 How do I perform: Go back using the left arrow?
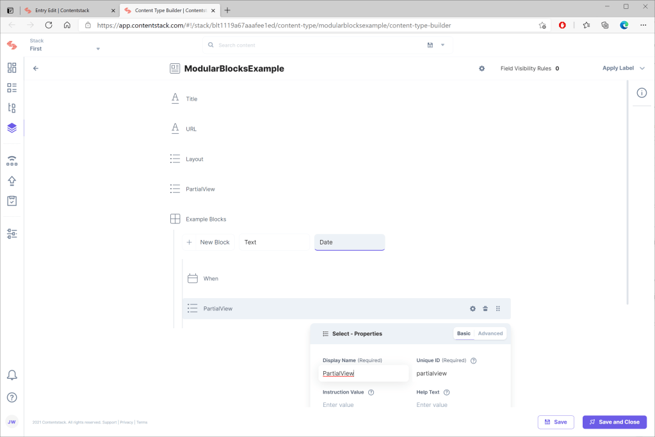pos(36,68)
